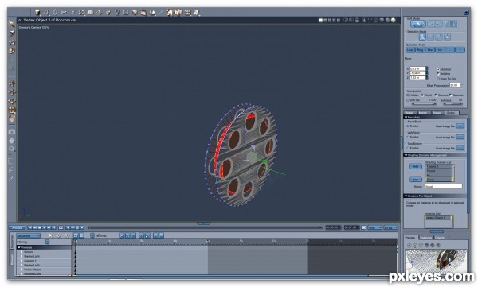Choose the last Selection Mode icon

coord(447,37)
